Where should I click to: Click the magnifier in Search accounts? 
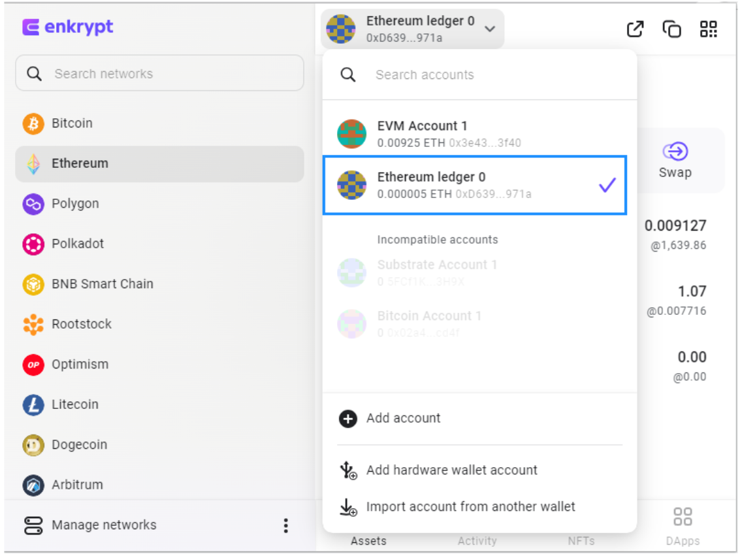(348, 75)
